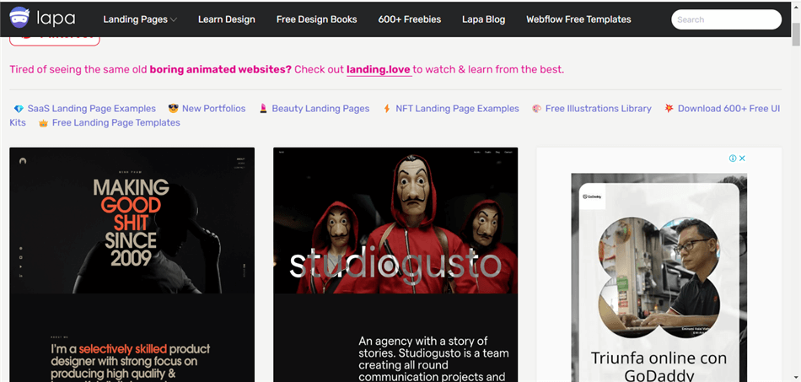This screenshot has height=382, width=801.
Task: Click the chevron beside Landing Pages
Action: click(174, 20)
